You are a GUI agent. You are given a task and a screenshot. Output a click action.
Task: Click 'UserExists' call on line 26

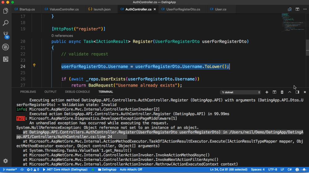tap(113, 79)
